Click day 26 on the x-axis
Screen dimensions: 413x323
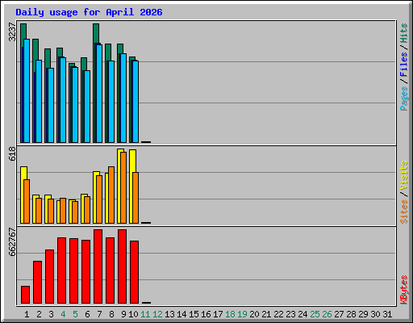(327, 314)
